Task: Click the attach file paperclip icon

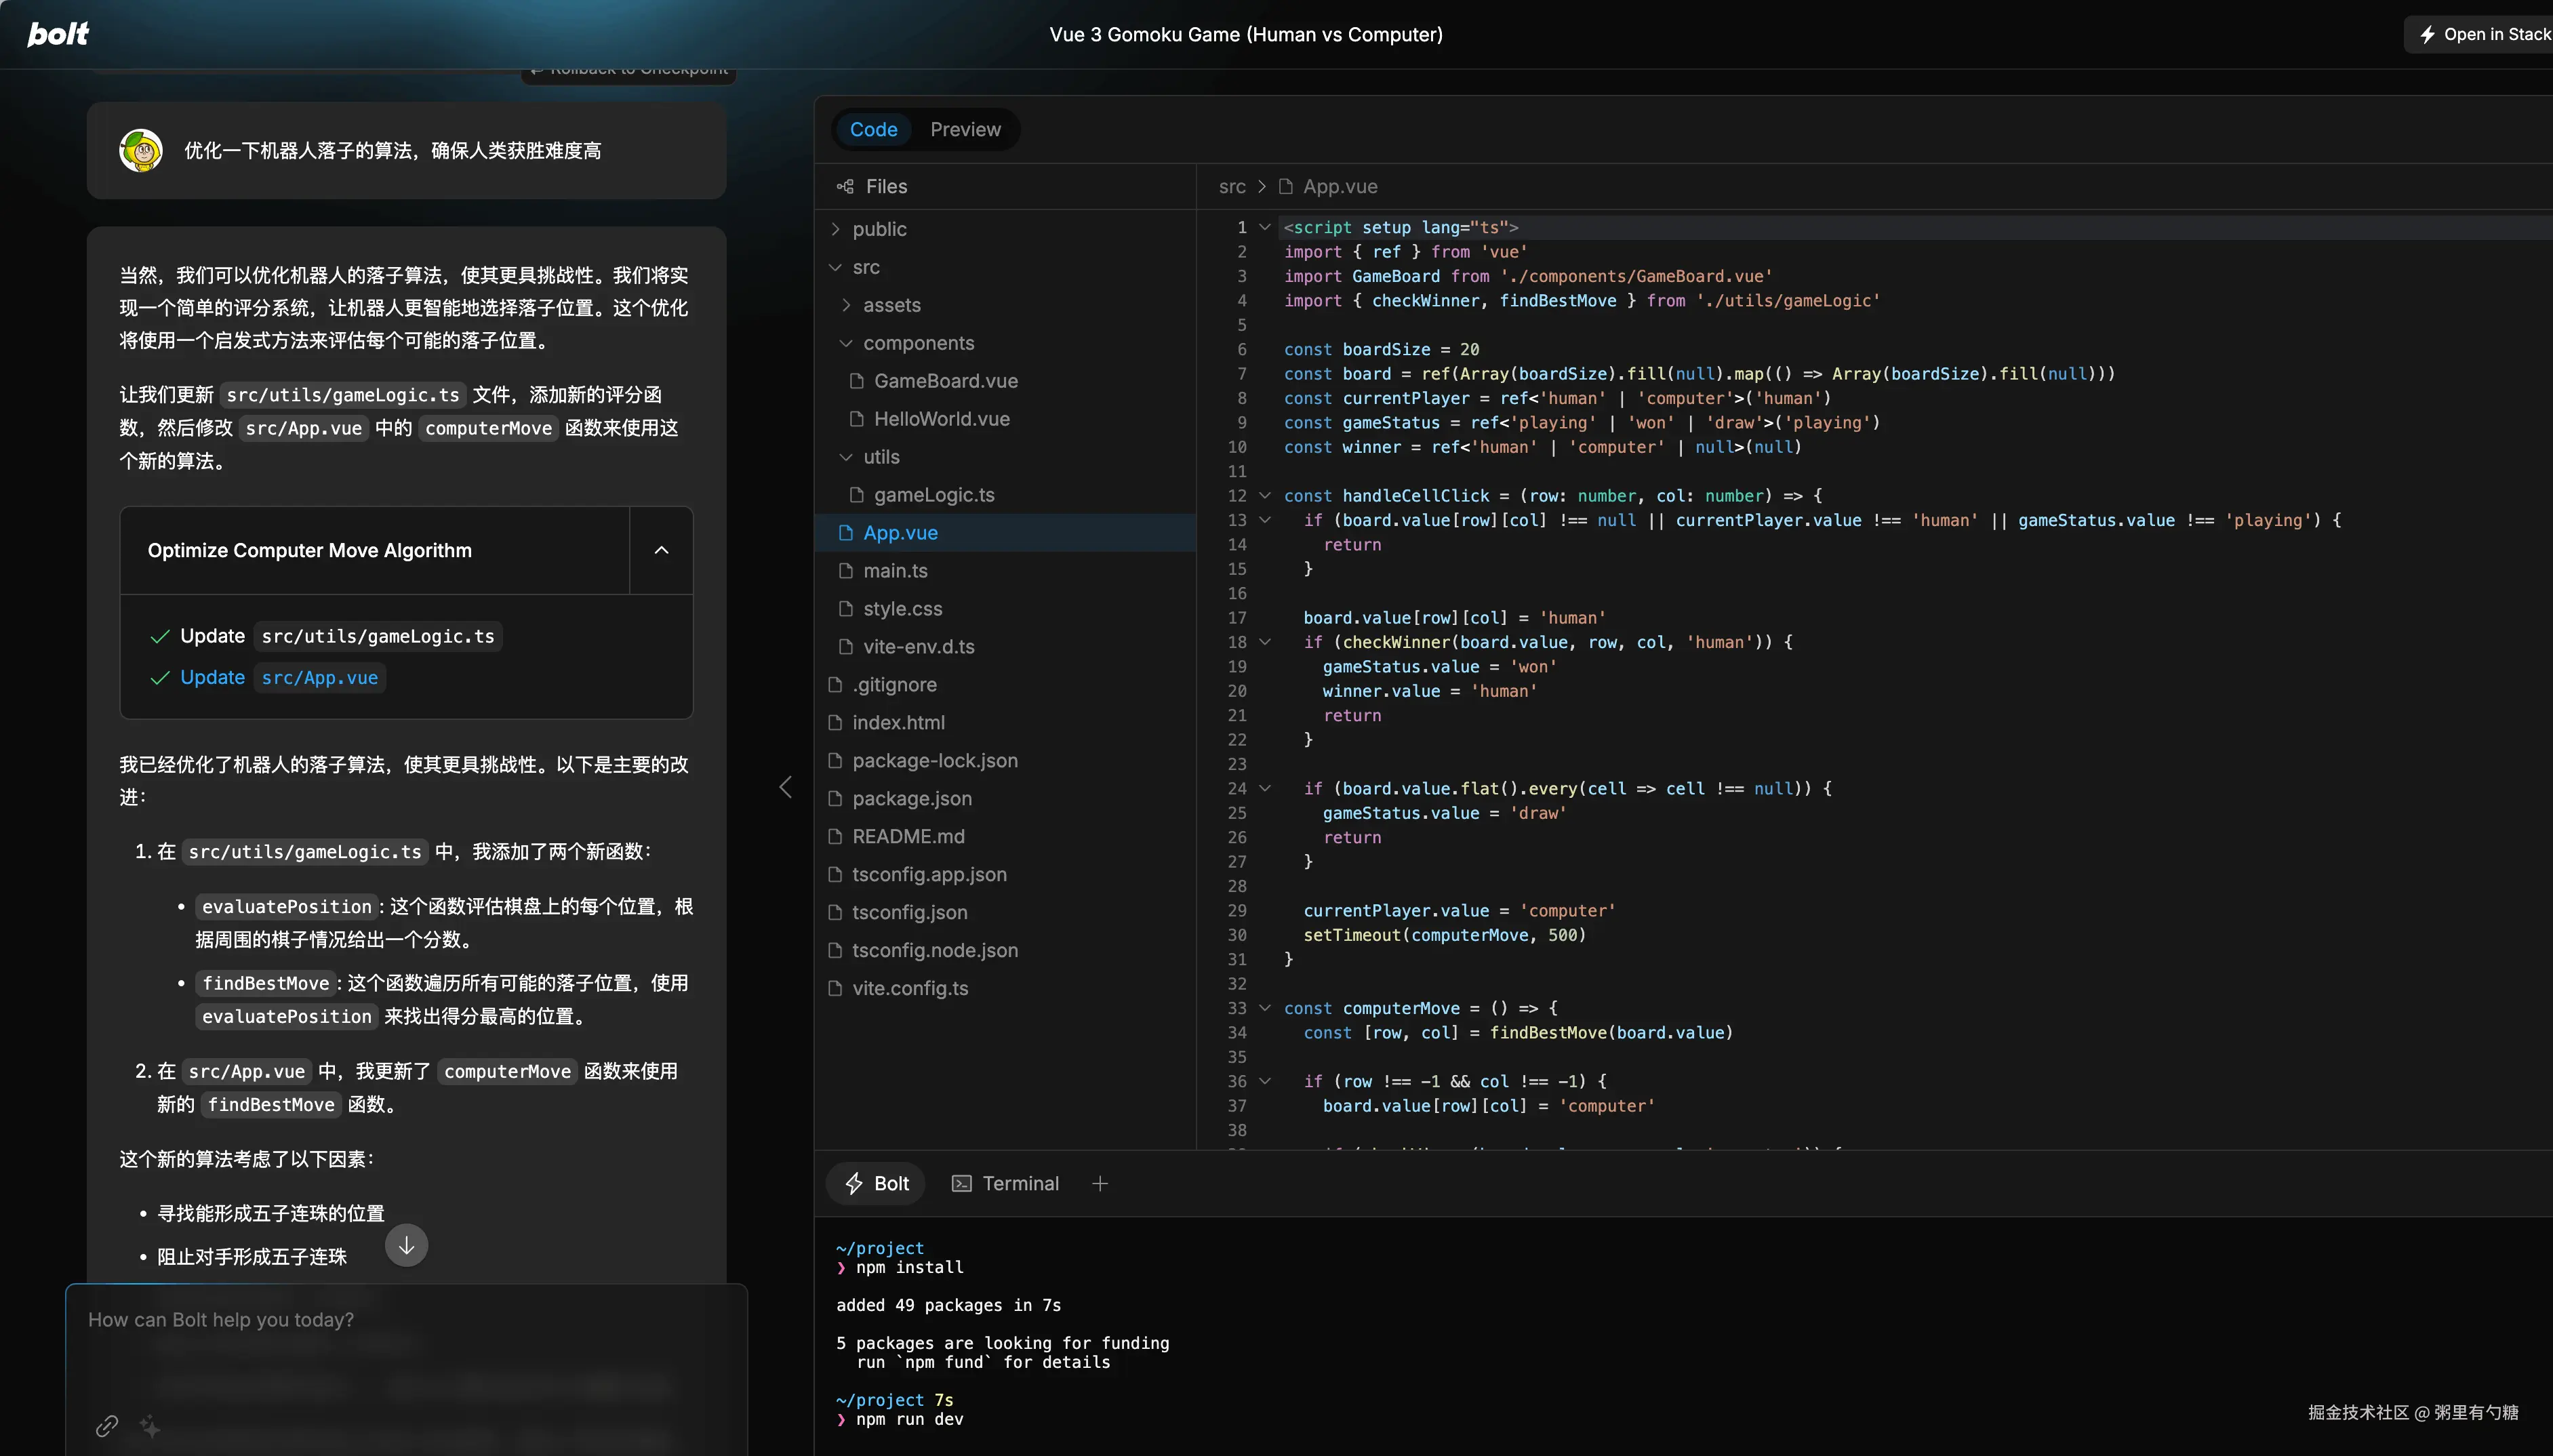Action: (x=107, y=1426)
